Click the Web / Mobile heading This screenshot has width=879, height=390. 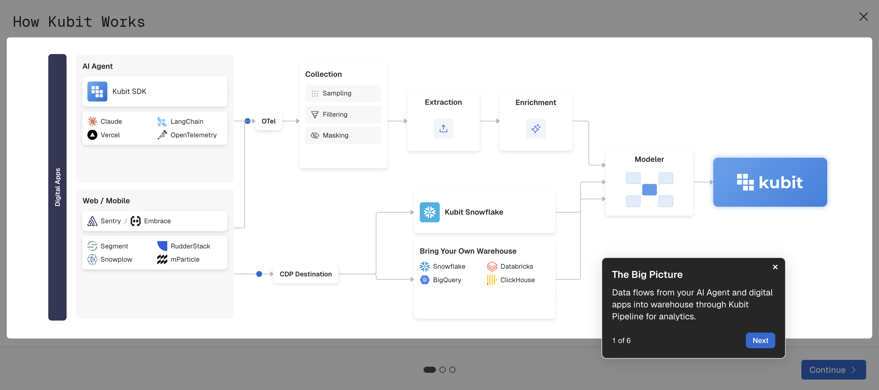(106, 201)
